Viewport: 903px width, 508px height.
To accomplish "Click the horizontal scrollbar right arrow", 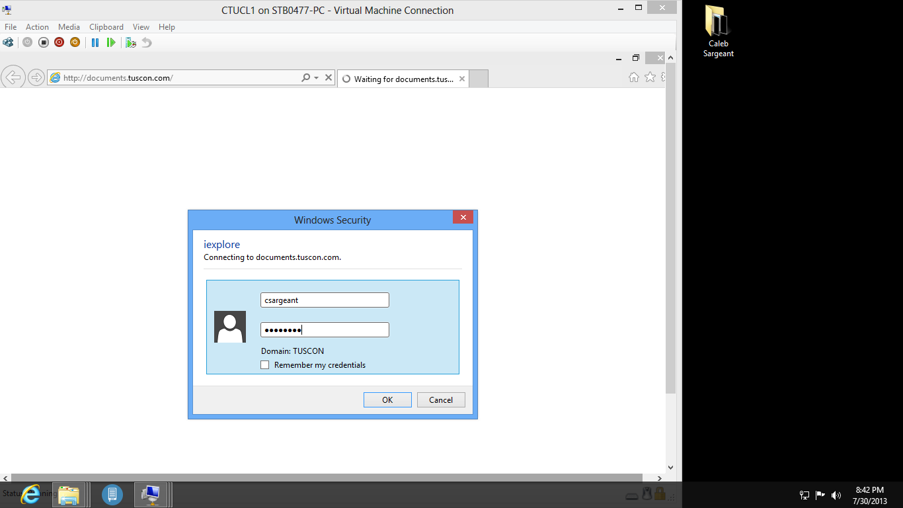I will coord(659,478).
